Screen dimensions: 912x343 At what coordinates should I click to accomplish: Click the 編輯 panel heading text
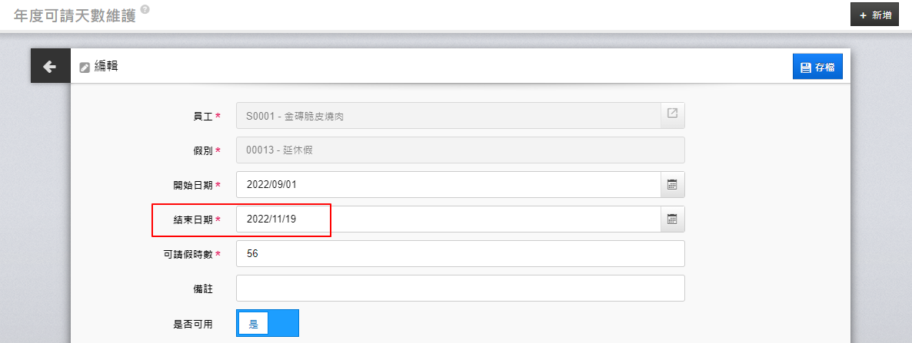pyautogui.click(x=106, y=67)
